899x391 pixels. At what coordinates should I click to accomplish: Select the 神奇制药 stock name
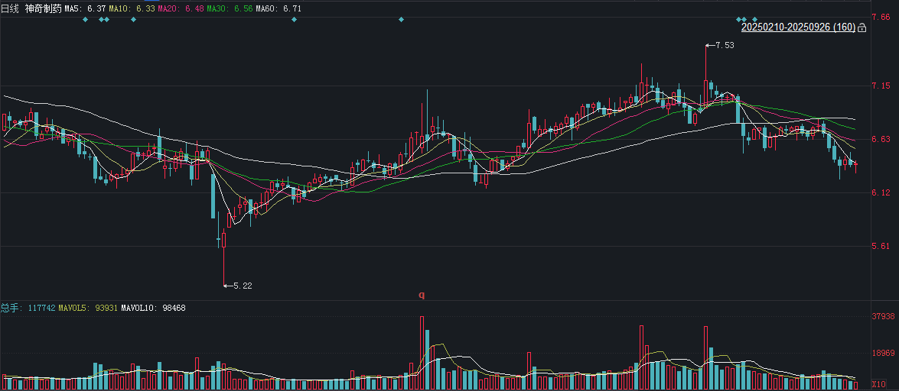click(42, 8)
